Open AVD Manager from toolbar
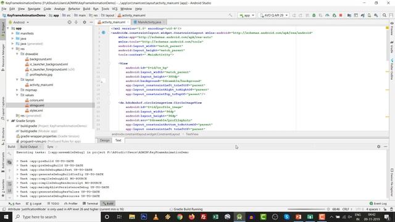Viewport: 395px width, 222px height. pyautogui.click(x=369, y=15)
